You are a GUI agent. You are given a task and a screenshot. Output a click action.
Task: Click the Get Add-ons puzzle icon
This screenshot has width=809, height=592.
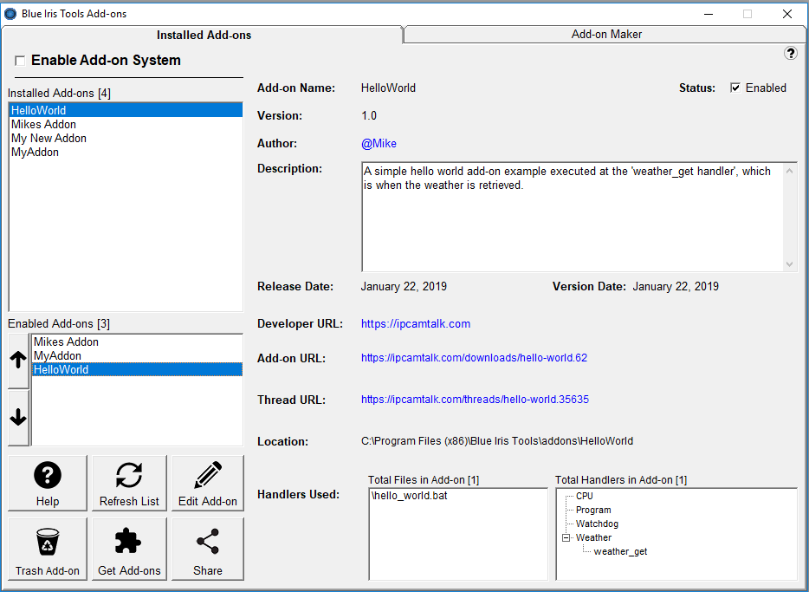pyautogui.click(x=129, y=550)
